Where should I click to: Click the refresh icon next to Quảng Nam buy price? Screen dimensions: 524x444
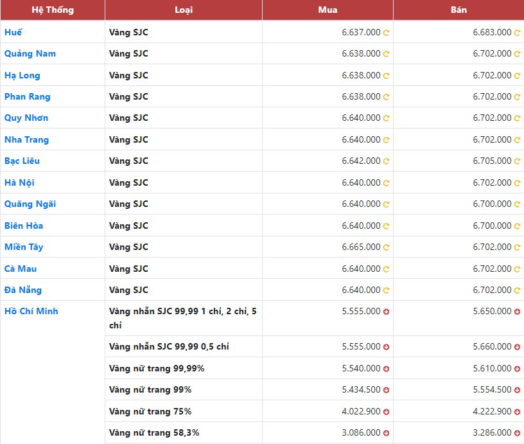point(386,54)
